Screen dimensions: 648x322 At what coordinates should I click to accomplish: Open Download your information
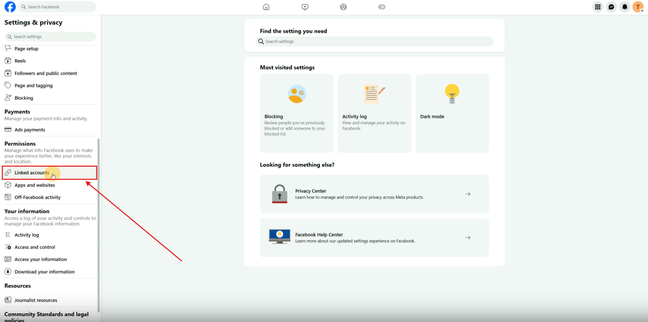50,272
